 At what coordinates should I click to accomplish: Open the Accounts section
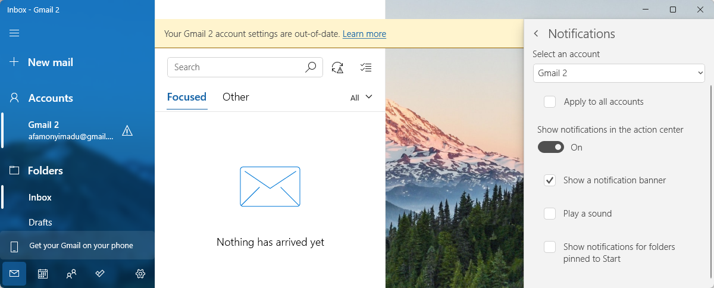[x=77, y=98]
